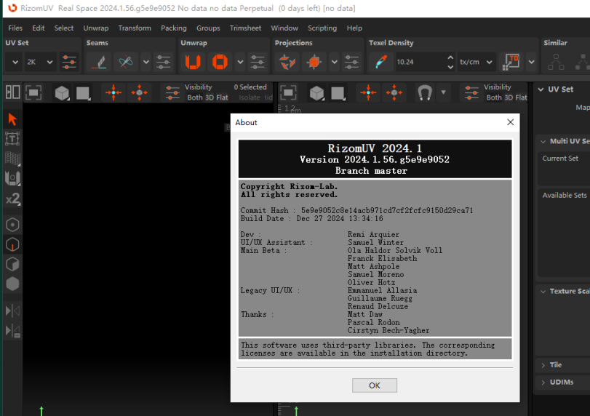Image resolution: width=590 pixels, height=416 pixels.
Task: Decrease texel density with down stepper
Action: click(450, 67)
